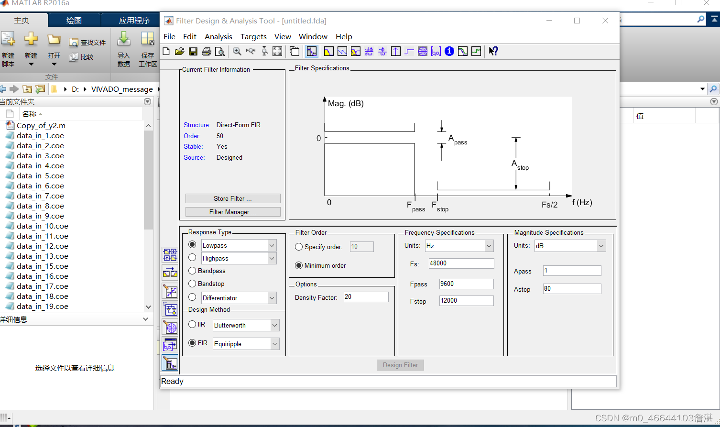Choose IIR design method
This screenshot has width=720, height=427.
click(x=192, y=324)
